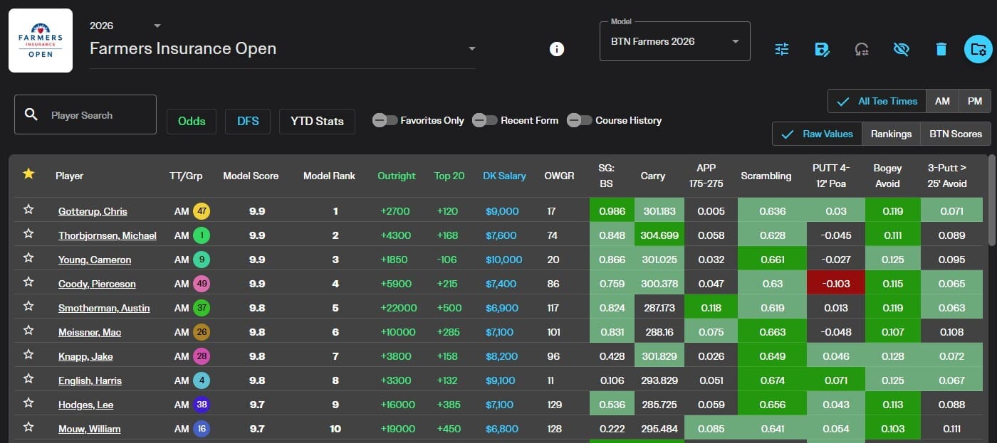Star Thorbjornsen, Michael as favorite

pos(28,234)
